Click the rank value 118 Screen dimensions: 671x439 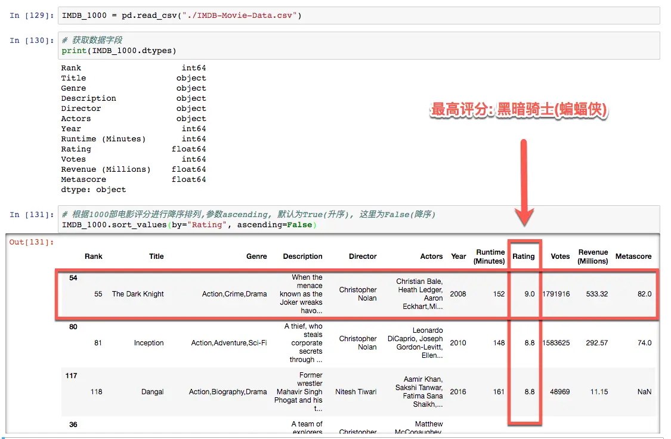point(96,391)
